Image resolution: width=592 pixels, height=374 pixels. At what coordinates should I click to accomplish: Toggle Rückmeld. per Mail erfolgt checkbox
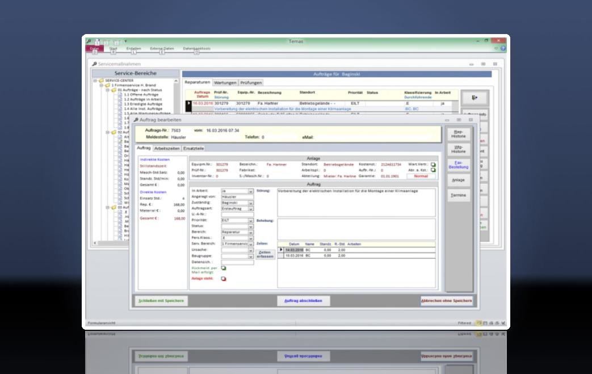click(224, 268)
